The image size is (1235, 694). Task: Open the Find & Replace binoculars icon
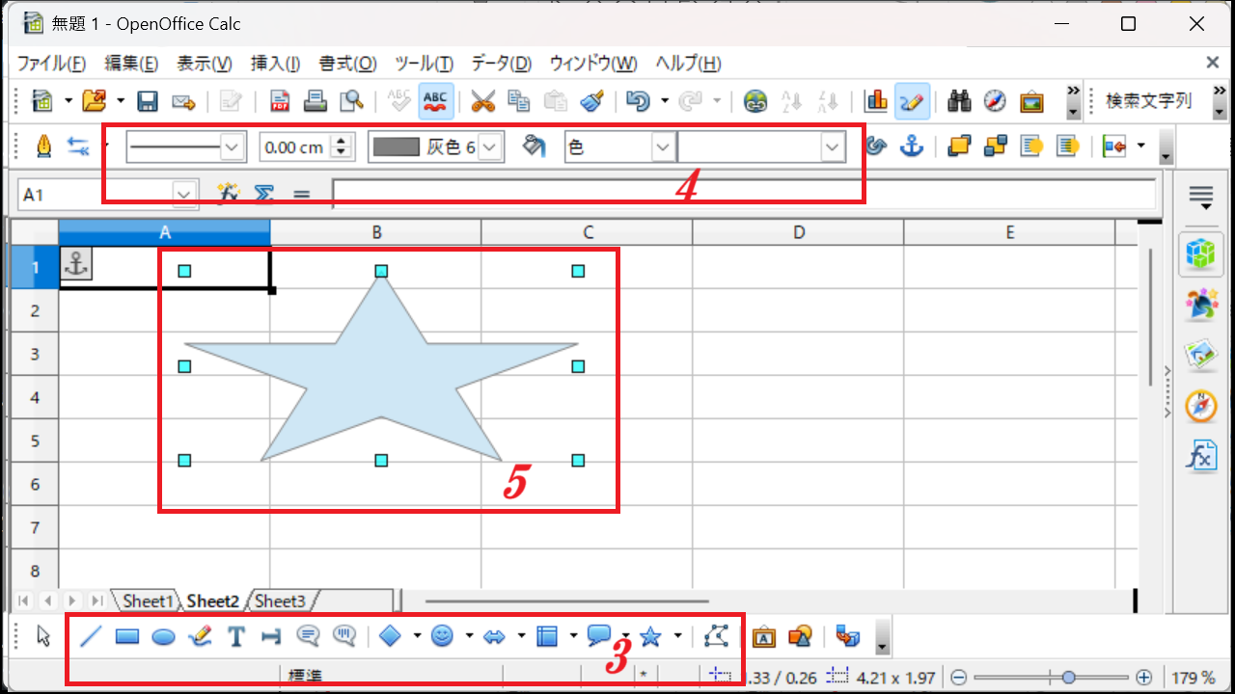(959, 100)
